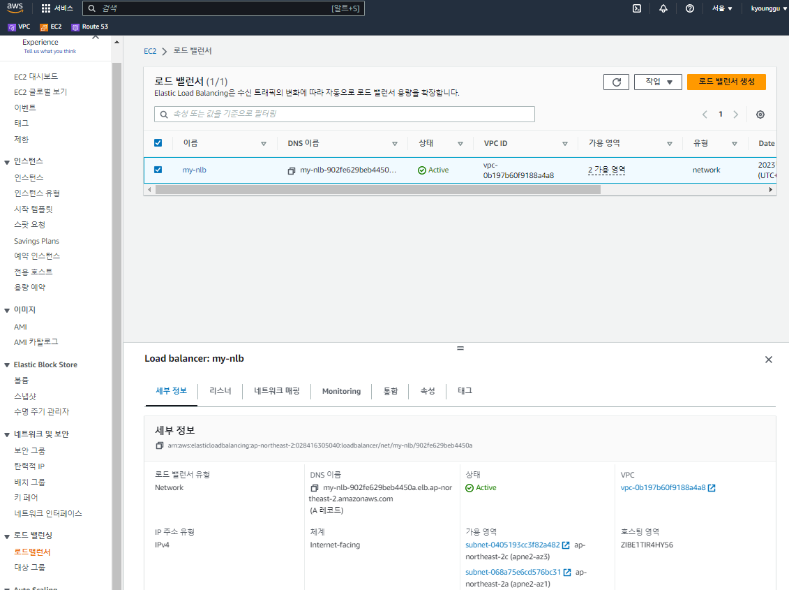Switch to the 네트워크 매핑 tab
Viewport: 789px width, 590px height.
point(277,391)
